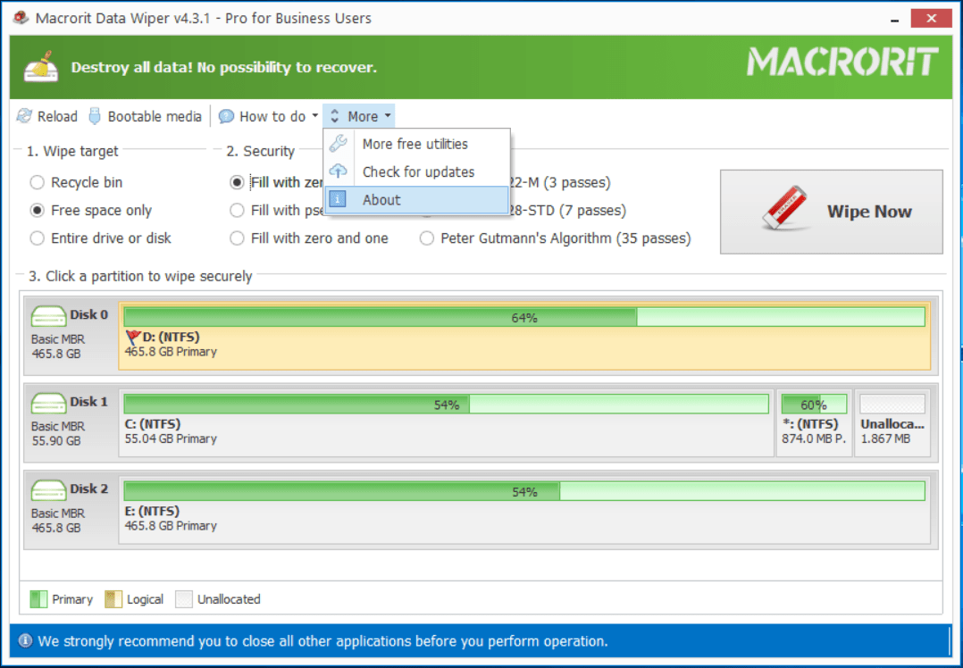Choose Entire drive or disk option
The height and width of the screenshot is (668, 963).
tap(38, 238)
